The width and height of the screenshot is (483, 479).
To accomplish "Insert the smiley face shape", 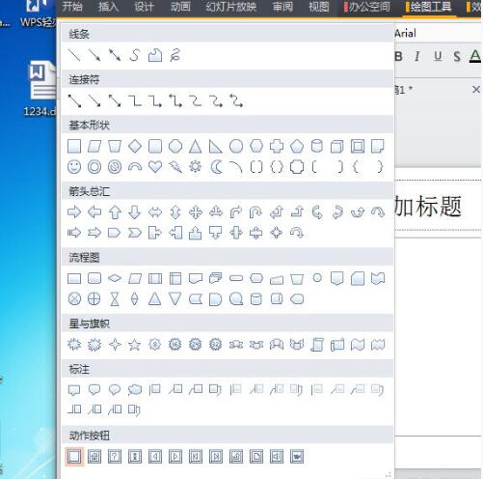I will click(74, 167).
